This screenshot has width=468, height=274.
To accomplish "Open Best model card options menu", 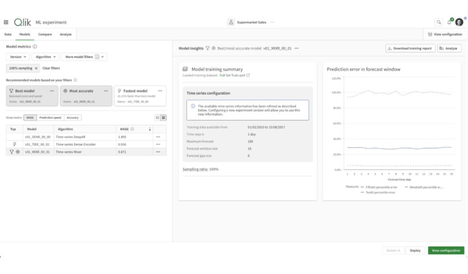I will click(x=52, y=91).
